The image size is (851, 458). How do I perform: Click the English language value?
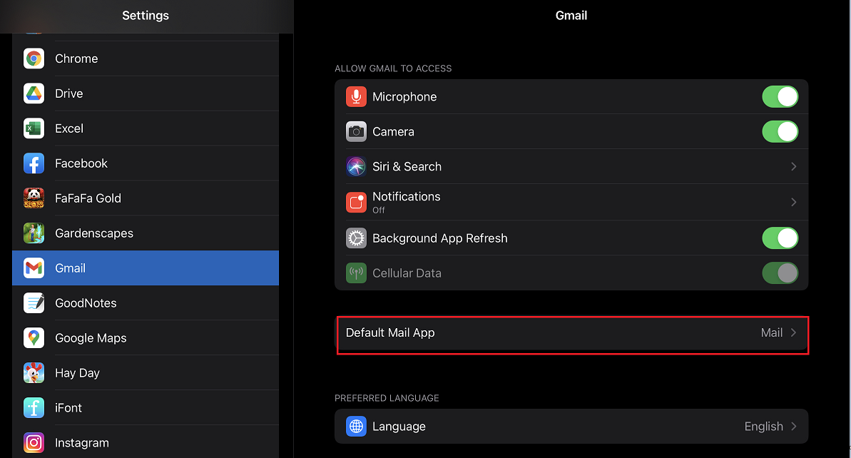764,427
